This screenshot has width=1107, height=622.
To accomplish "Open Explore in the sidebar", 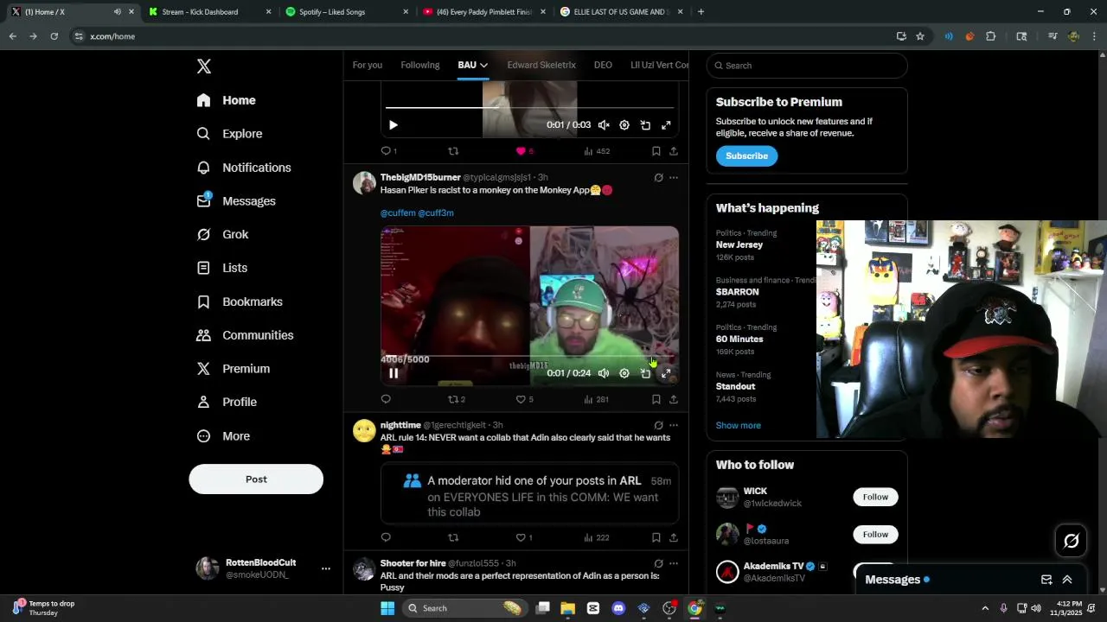I will coord(229,134).
